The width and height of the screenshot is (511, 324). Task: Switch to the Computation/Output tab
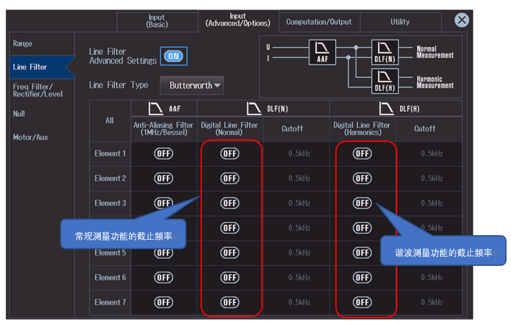(x=319, y=22)
